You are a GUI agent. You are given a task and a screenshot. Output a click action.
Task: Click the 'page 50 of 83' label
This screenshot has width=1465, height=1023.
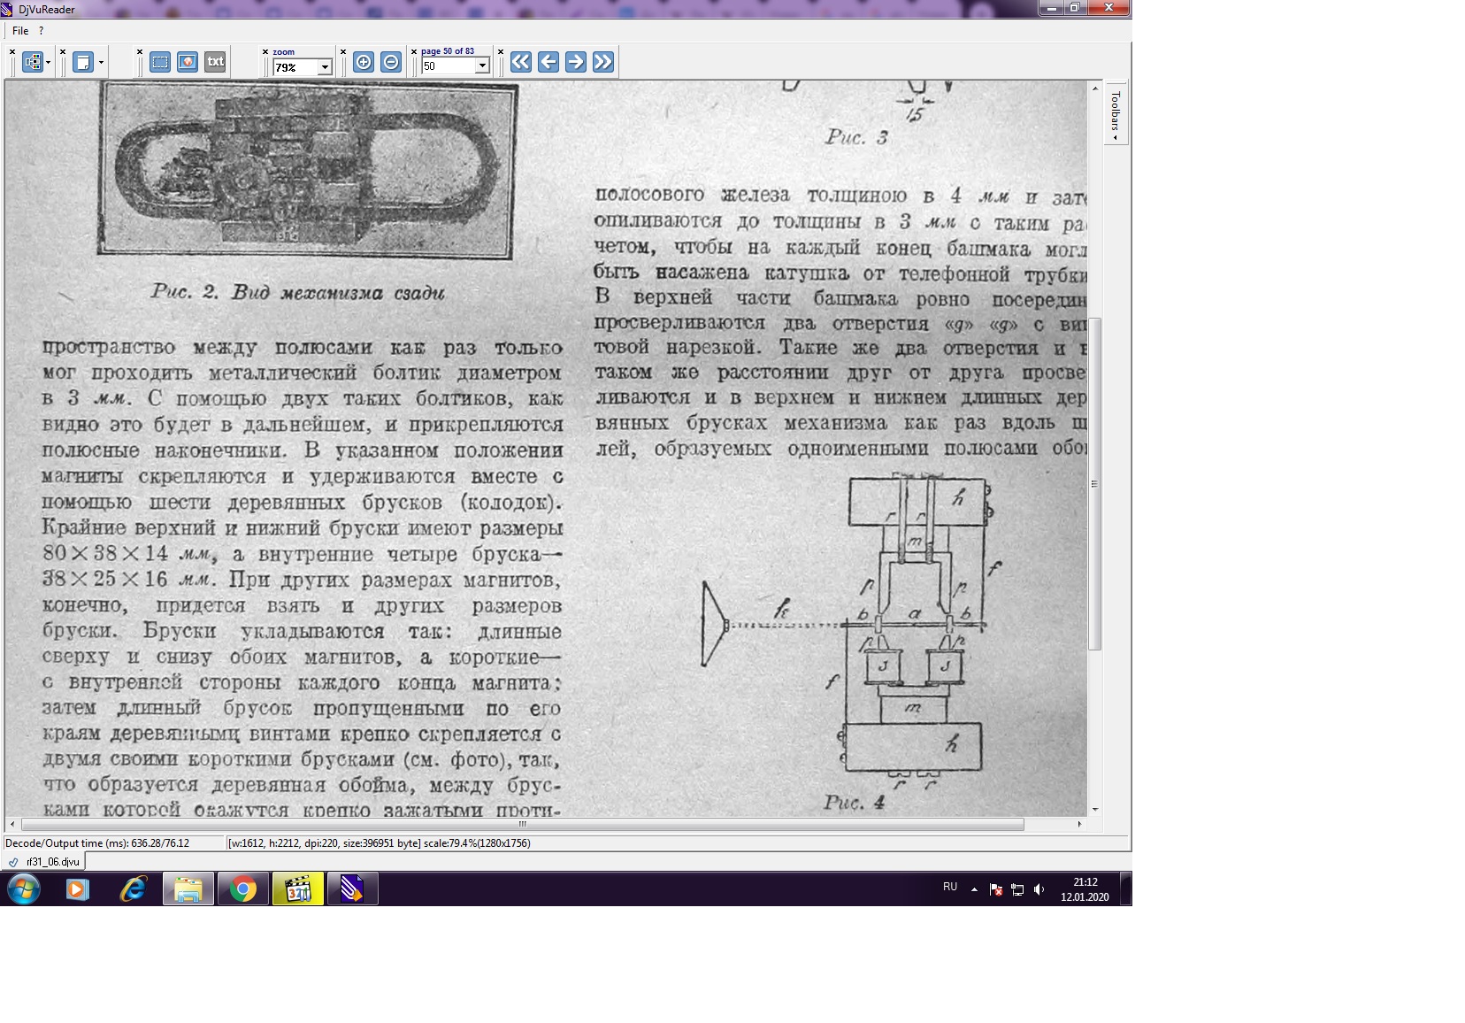(x=448, y=51)
